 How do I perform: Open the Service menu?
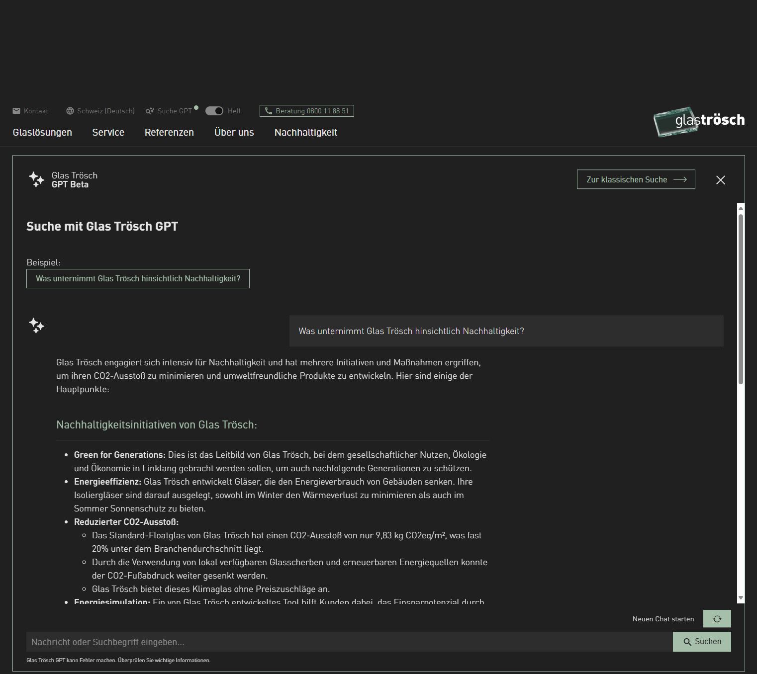108,132
